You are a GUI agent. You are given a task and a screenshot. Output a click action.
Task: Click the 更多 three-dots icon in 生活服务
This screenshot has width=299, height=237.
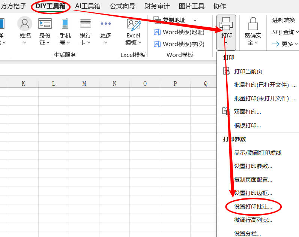click(106, 24)
